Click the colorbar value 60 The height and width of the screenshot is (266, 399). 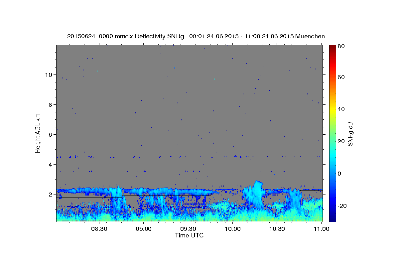341,77
